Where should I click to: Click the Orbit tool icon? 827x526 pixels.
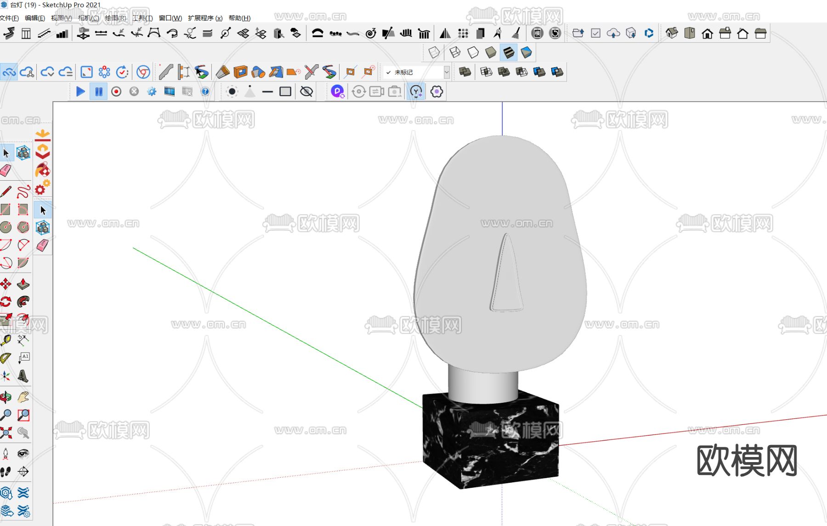pyautogui.click(x=6, y=397)
